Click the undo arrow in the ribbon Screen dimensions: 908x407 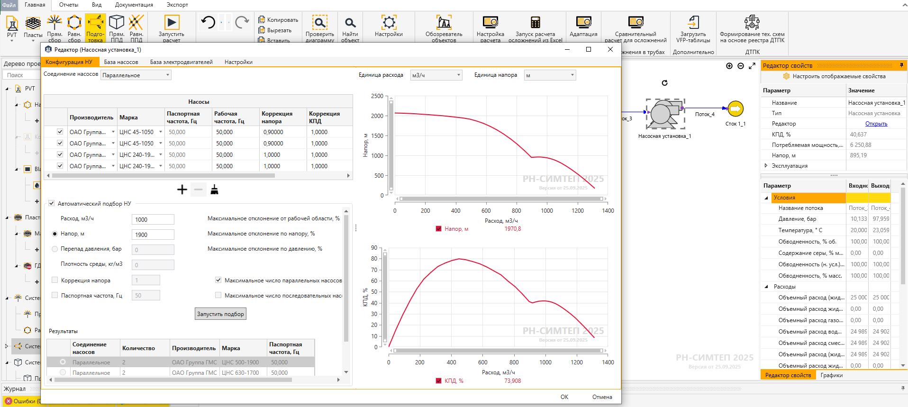(x=208, y=22)
